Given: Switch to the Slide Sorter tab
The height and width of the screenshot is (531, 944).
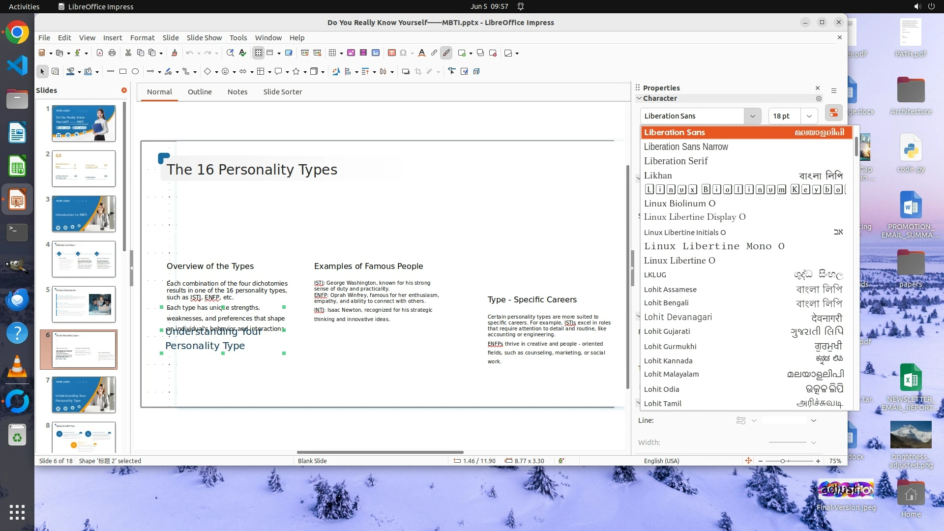Looking at the screenshot, I should (x=282, y=92).
